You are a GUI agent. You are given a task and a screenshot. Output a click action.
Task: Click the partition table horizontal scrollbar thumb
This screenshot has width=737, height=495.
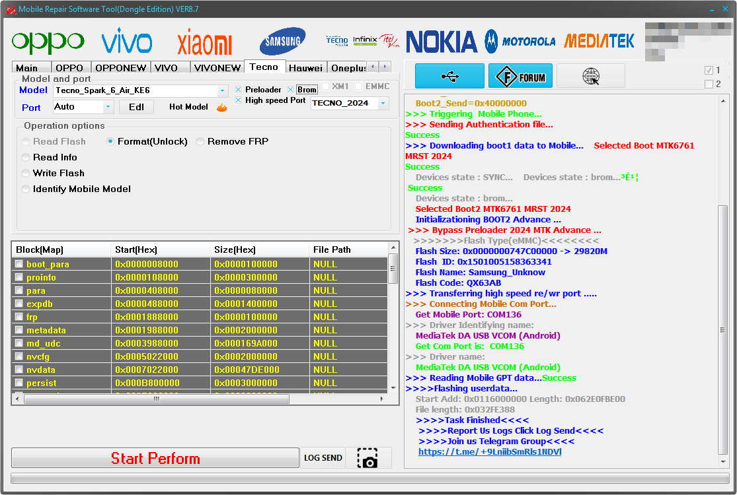coord(157,399)
